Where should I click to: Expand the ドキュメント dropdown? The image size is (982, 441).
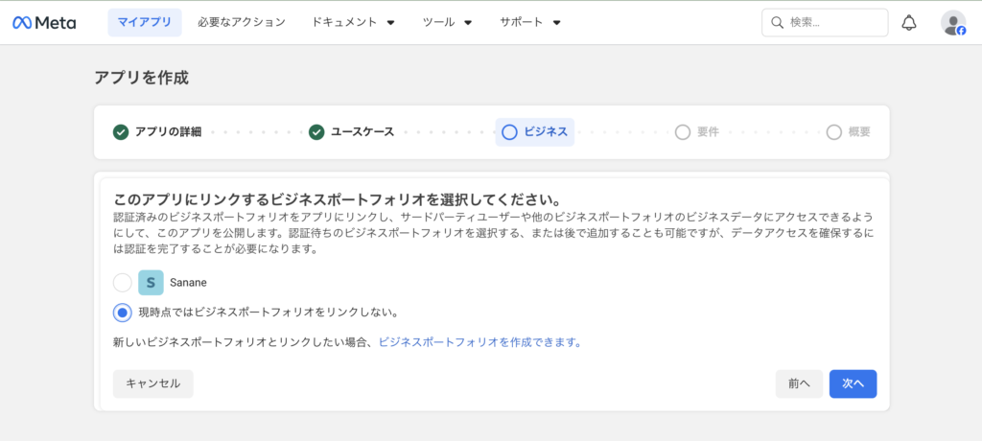coord(353,22)
